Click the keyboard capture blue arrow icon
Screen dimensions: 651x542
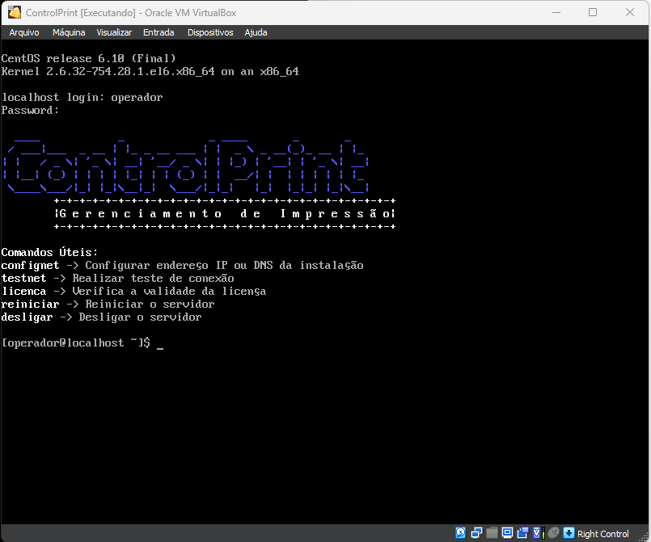(569, 533)
